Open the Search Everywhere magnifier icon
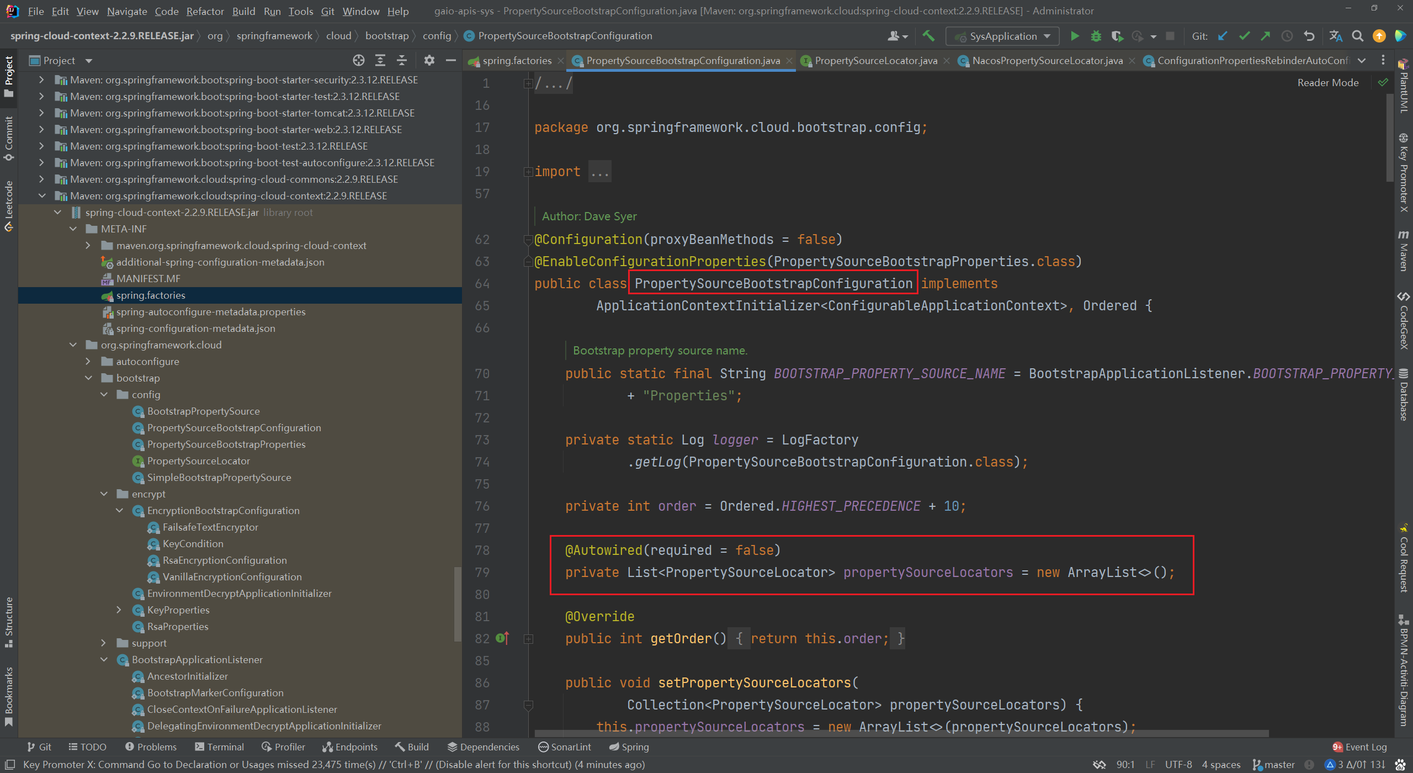1413x773 pixels. tap(1357, 36)
